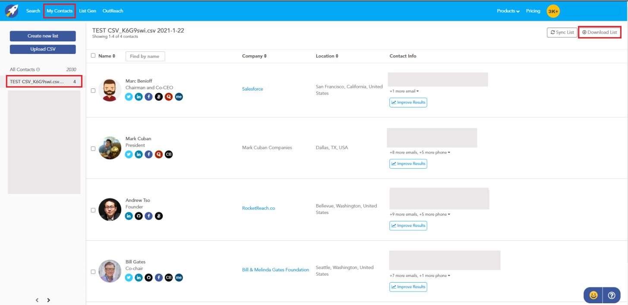
Task: Focus the Find by name field
Action: [x=145, y=56]
